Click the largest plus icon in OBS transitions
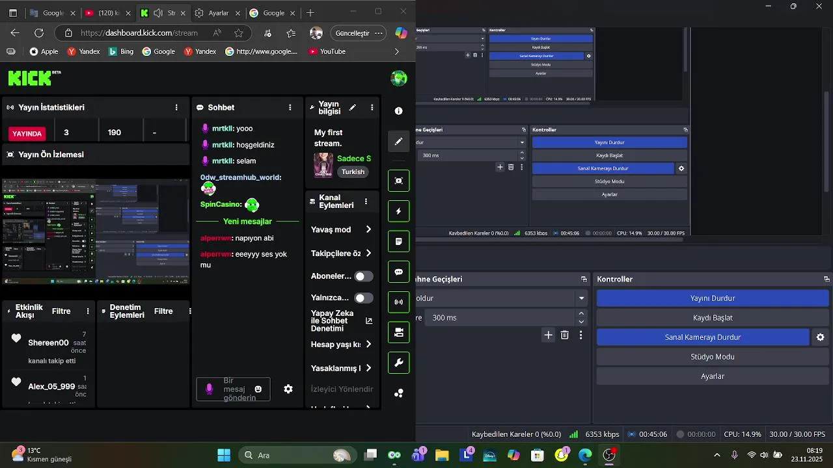833x468 pixels. (x=549, y=335)
